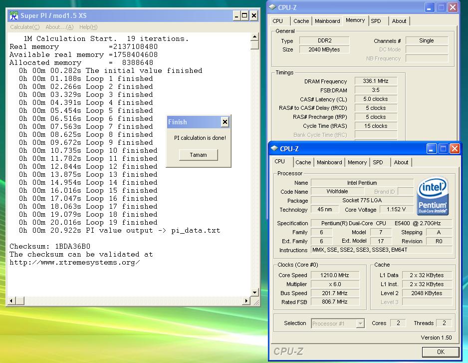Viewport: 468px width, 363px height.
Task: Click the Socket 775 LGA package field
Action: [362, 200]
